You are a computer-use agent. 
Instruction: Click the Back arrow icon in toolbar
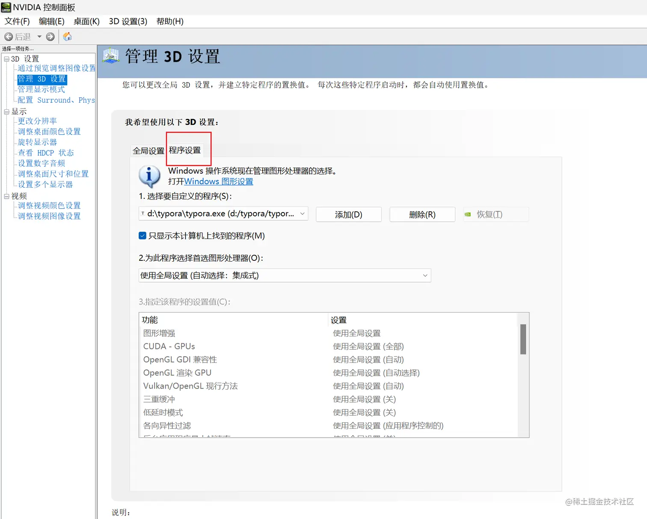pos(8,37)
